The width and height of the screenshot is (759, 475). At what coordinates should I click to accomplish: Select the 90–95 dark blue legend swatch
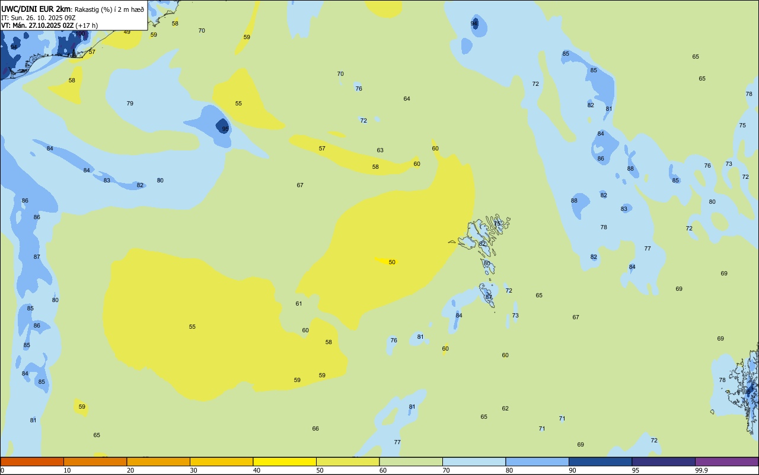600,461
